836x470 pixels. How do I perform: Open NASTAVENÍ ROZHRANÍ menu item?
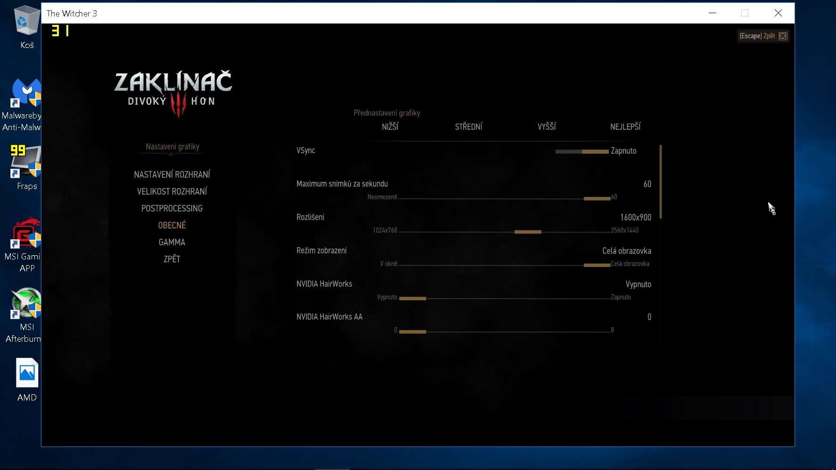172,174
